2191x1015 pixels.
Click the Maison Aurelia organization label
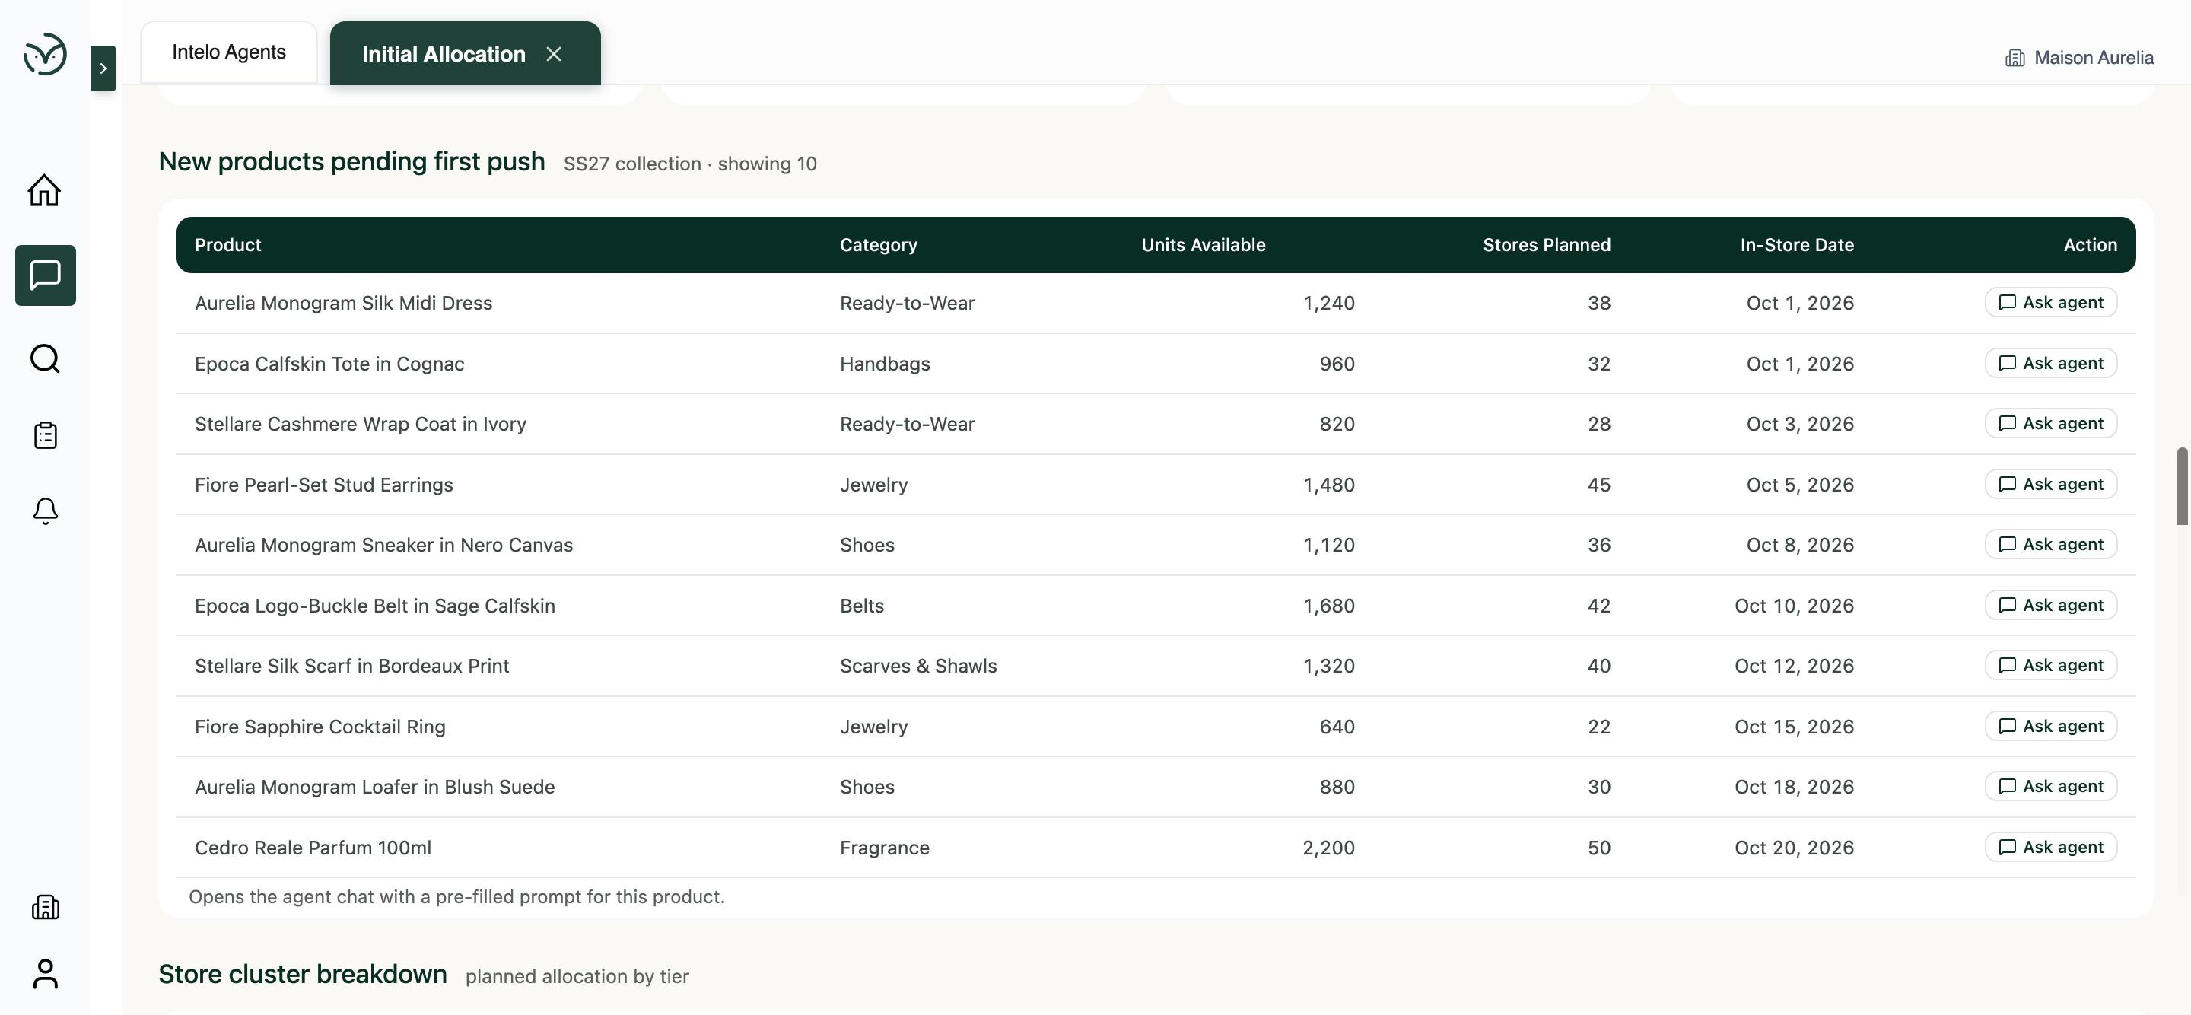coord(2093,57)
